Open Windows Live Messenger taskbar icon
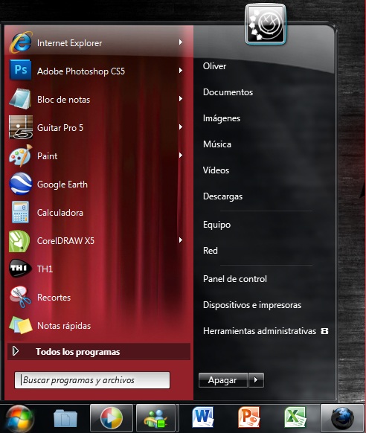 pyautogui.click(x=155, y=418)
